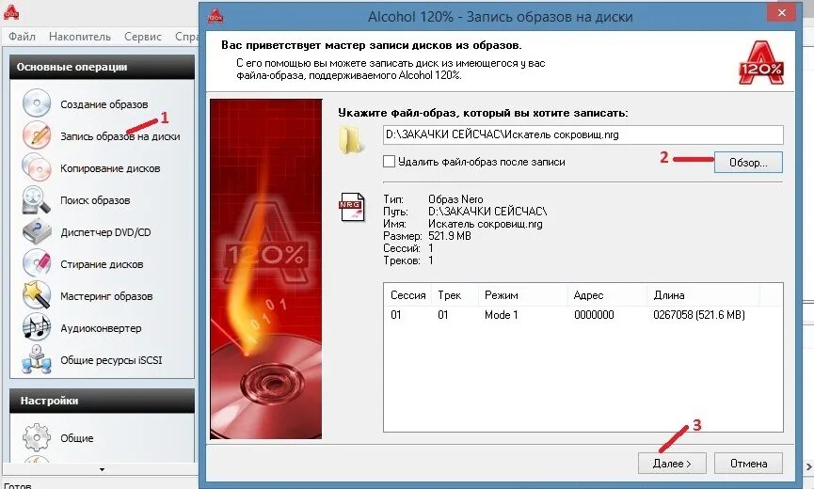Viewport: 814px width, 489px height.
Task: Click the Сессия column header
Action: 408,295
